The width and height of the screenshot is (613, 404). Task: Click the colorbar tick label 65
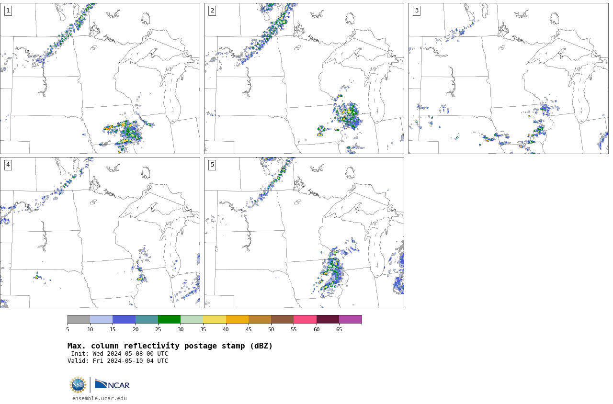339,329
